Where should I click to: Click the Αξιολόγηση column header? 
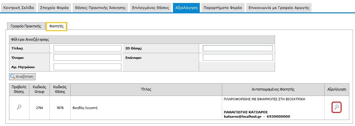[337, 90]
